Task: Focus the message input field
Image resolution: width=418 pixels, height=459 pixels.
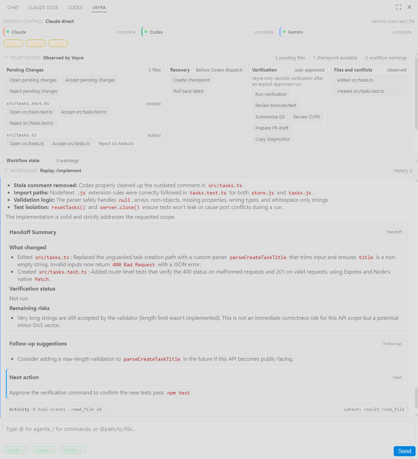Action: 209,432
